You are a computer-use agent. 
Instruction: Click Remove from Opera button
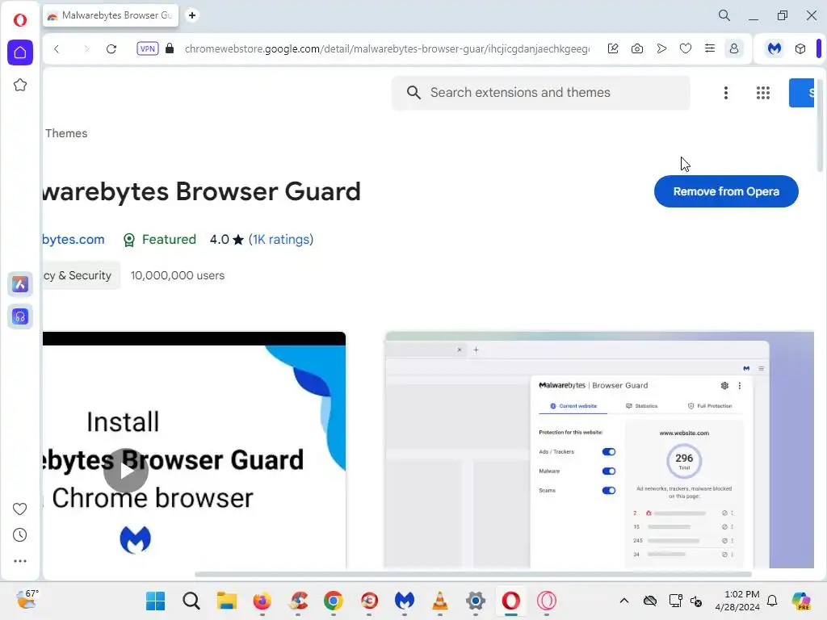726,191
